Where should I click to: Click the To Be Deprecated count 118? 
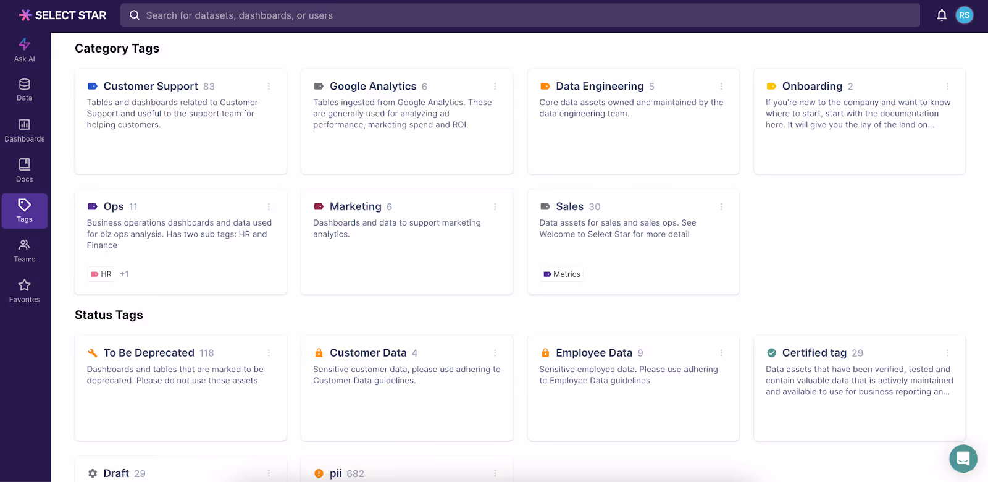[207, 353]
